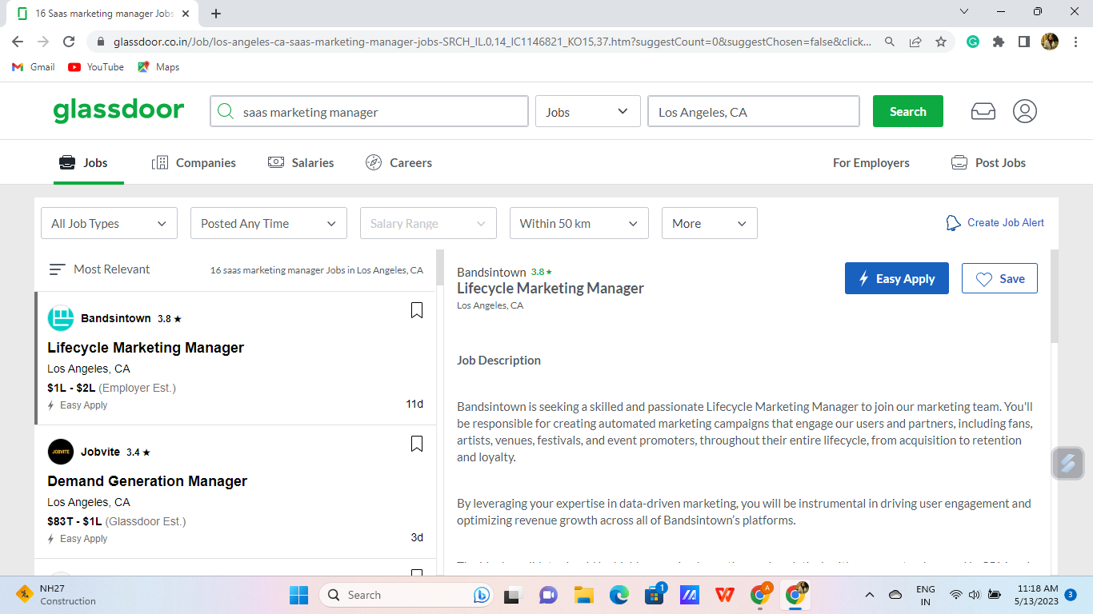Screen dimensions: 1093x614
Task: Click the job description panel scrollbar
Action: point(1054,296)
